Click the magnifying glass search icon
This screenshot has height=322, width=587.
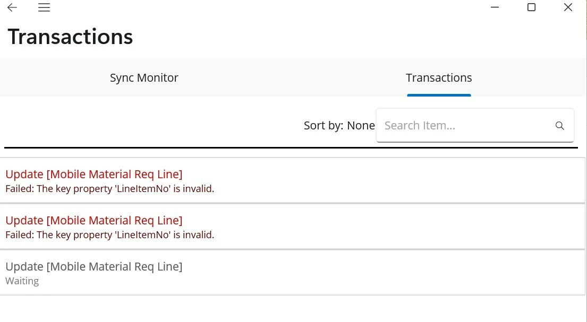coord(559,126)
